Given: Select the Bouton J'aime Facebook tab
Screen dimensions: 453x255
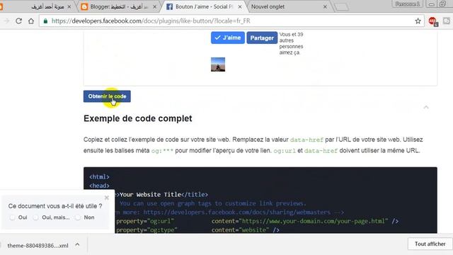Looking at the screenshot, I should tap(204, 6).
